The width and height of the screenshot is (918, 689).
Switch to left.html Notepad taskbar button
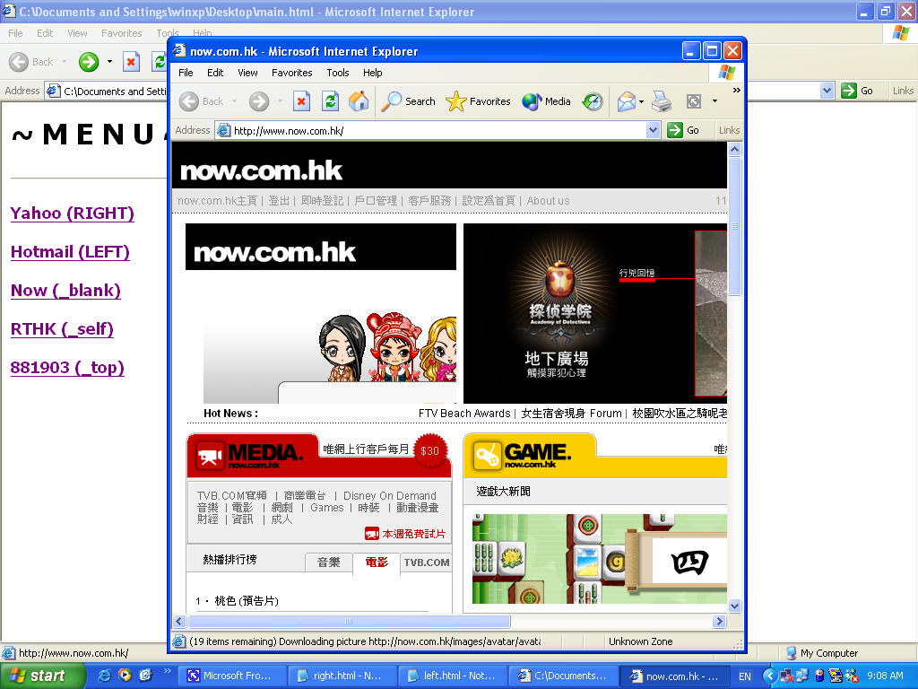click(453, 676)
